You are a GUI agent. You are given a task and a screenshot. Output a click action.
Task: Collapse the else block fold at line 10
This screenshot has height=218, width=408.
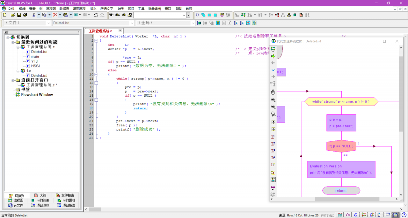pos(96,74)
